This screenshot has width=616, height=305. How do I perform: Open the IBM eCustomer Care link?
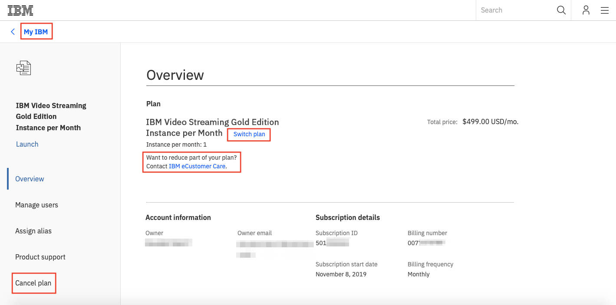(x=197, y=166)
